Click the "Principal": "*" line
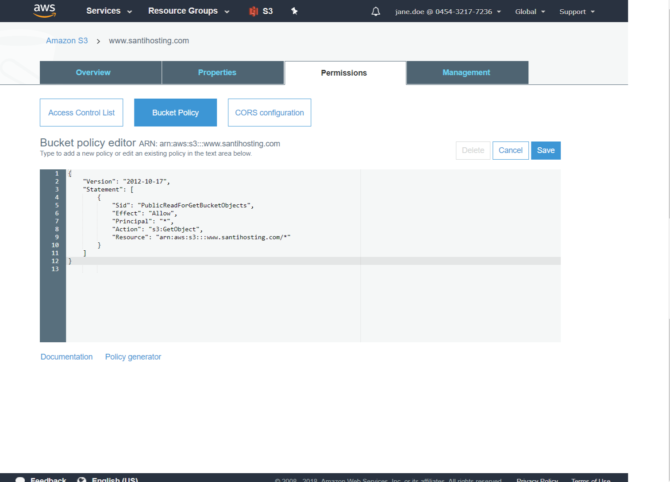The width and height of the screenshot is (670, 482). point(142,221)
